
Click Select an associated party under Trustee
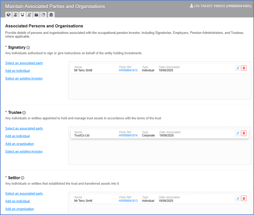pyautogui.click(x=24, y=128)
